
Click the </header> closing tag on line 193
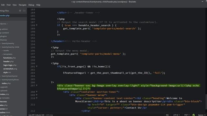(58, 41)
